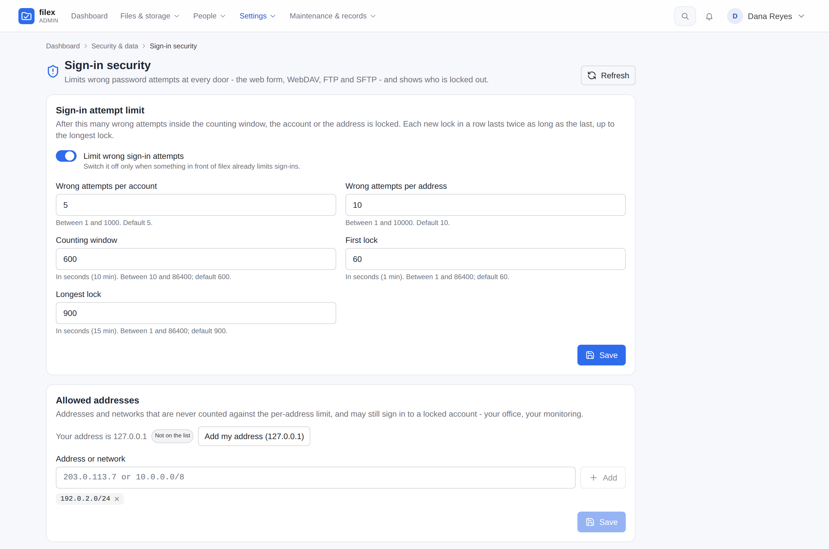The height and width of the screenshot is (549, 829).
Task: Remove the 192.0.2.0/24 address chip
Action: coord(117,499)
